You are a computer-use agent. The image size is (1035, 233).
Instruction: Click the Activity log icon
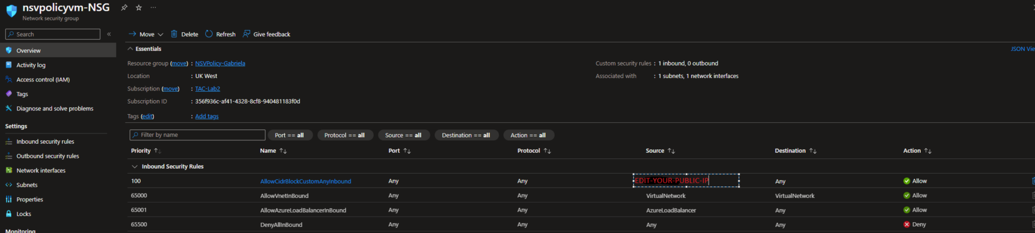pyautogui.click(x=8, y=65)
